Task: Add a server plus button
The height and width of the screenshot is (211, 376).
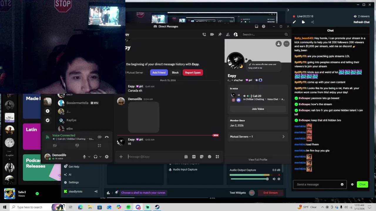Action: (48, 111)
